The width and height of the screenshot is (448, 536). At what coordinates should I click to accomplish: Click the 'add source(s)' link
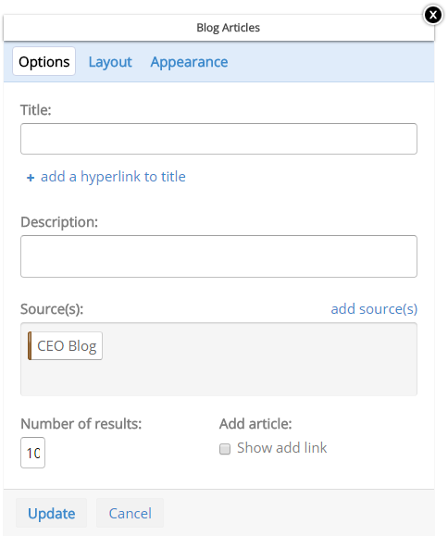(x=374, y=308)
